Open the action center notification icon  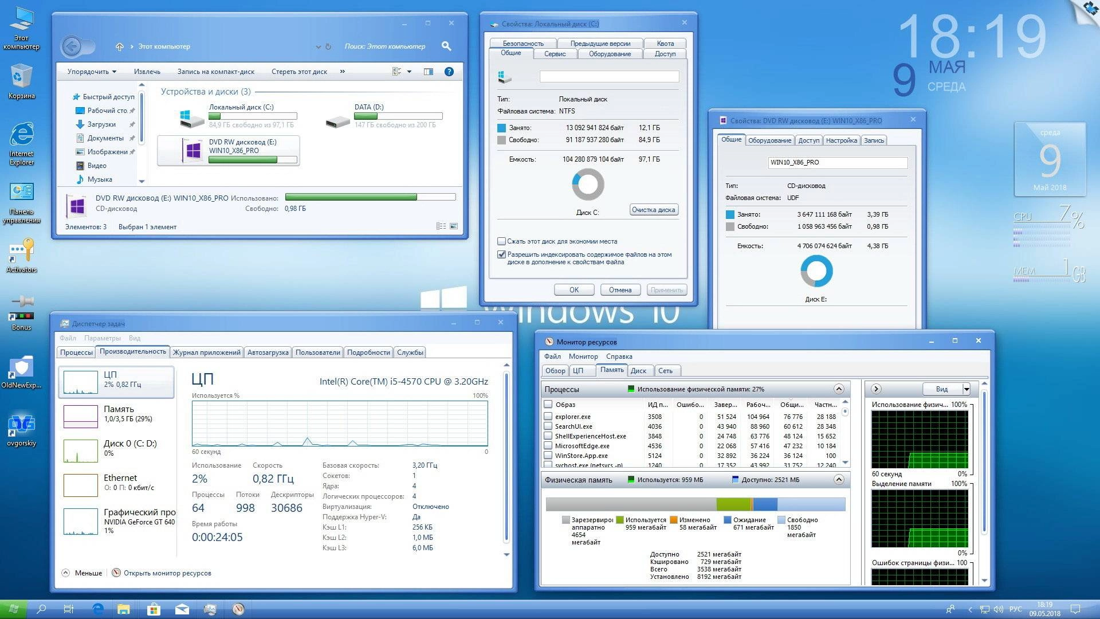click(x=1076, y=609)
